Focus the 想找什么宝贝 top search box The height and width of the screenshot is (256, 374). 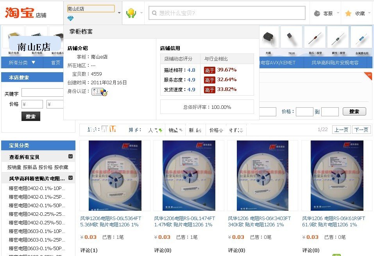point(231,13)
